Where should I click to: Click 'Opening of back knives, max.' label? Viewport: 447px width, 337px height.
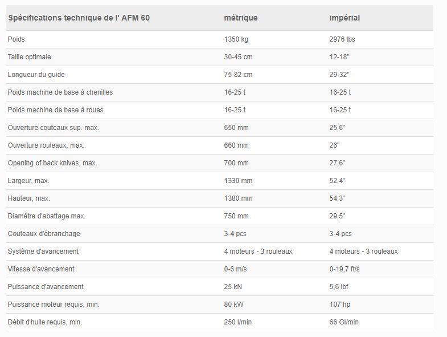[x=52, y=163]
